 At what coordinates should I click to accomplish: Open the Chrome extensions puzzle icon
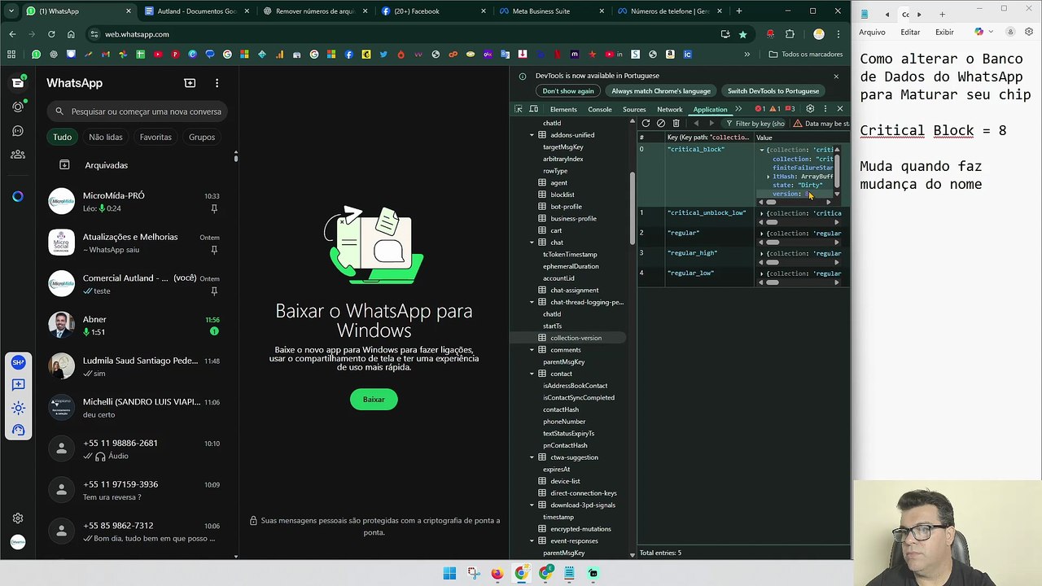[790, 34]
